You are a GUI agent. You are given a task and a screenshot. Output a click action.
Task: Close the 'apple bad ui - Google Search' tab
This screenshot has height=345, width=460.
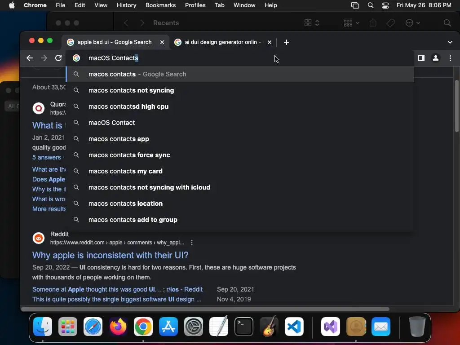[x=162, y=42]
